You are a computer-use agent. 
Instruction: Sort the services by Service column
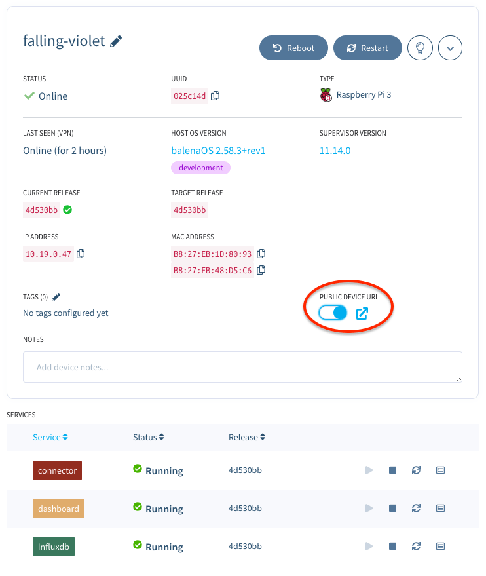(50, 437)
